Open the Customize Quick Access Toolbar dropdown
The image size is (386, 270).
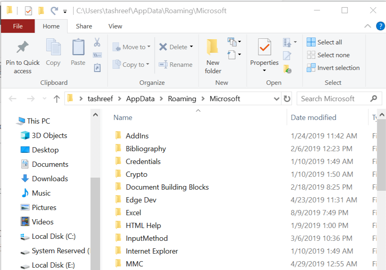[x=65, y=11]
